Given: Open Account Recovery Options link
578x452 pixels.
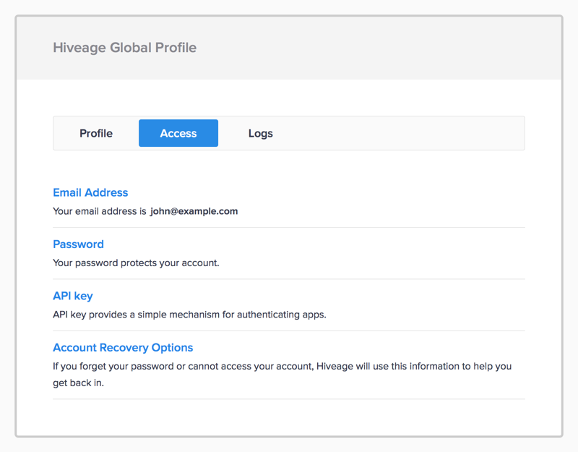Looking at the screenshot, I should 123,348.
